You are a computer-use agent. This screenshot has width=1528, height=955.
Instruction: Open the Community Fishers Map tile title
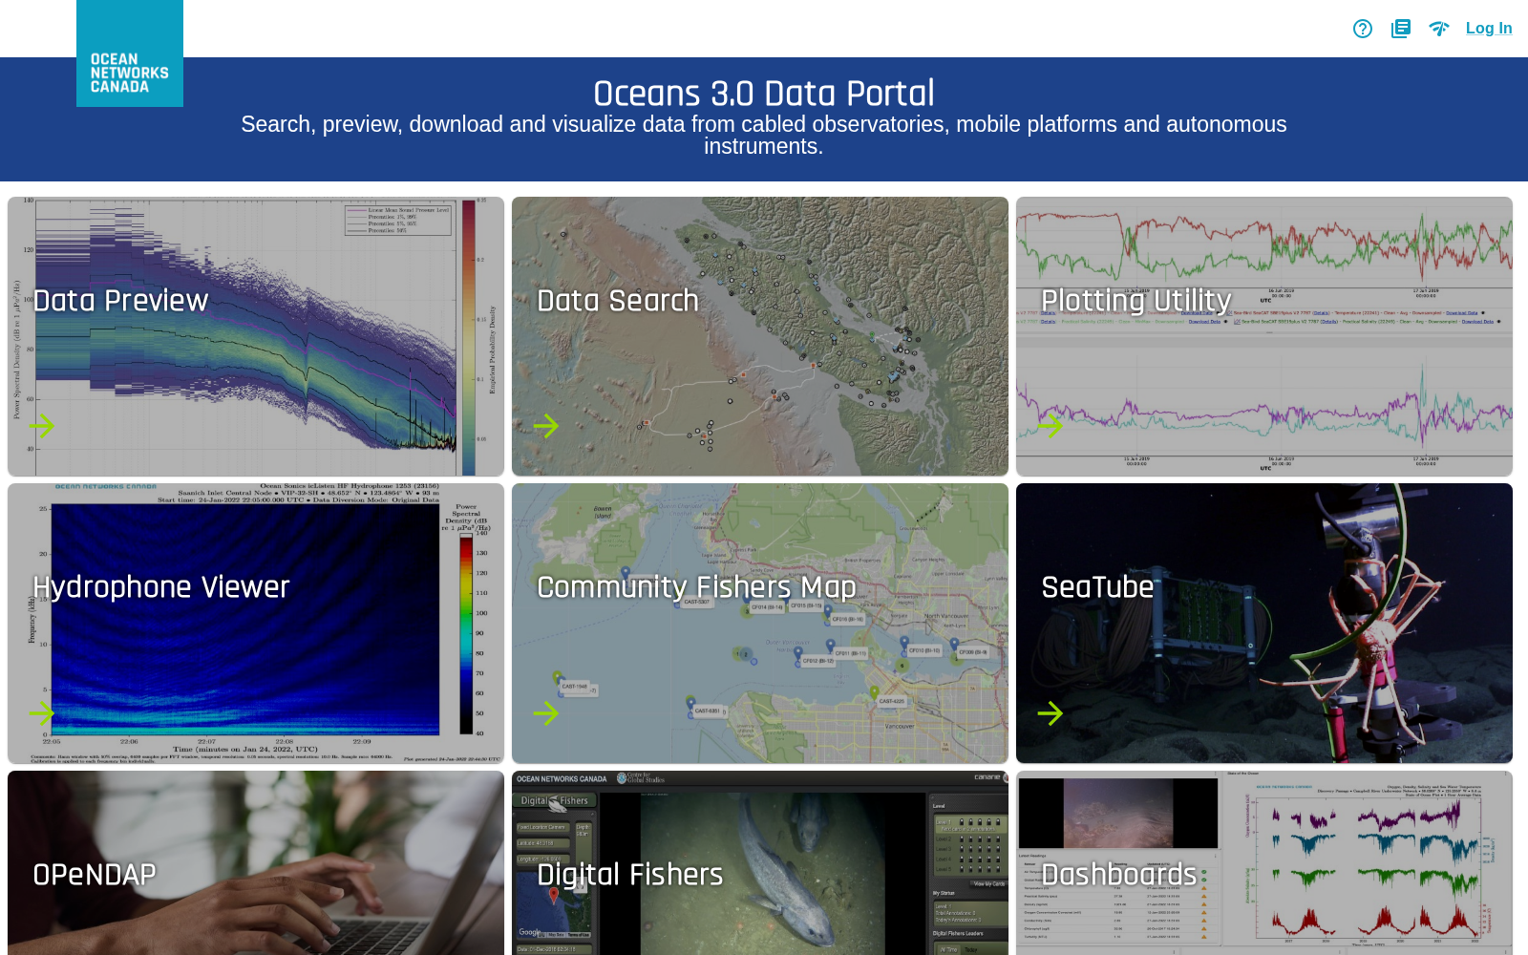696,587
